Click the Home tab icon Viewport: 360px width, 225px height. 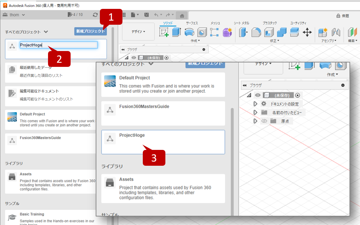point(182,16)
